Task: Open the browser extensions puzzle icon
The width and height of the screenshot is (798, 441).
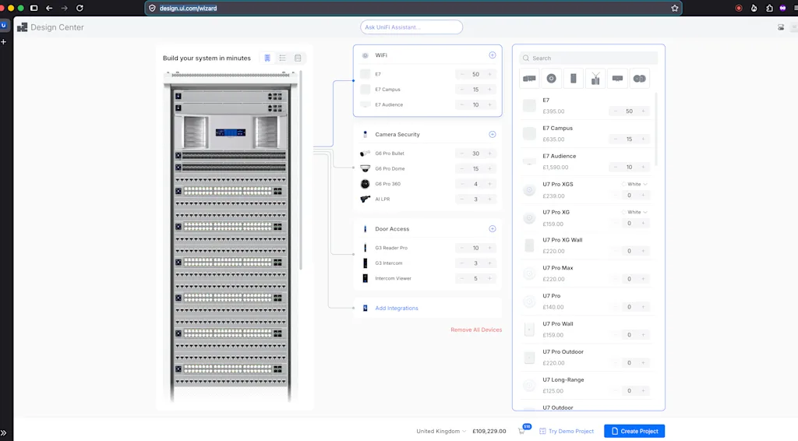Action: coord(769,8)
